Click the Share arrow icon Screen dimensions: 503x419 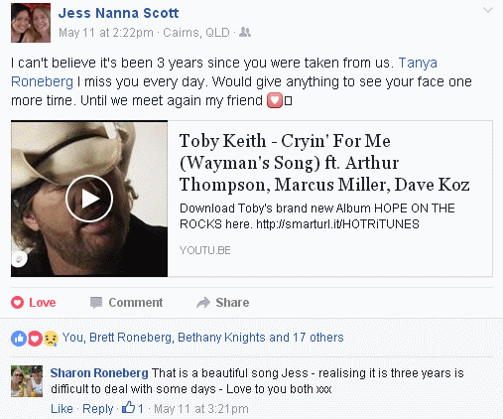(203, 303)
